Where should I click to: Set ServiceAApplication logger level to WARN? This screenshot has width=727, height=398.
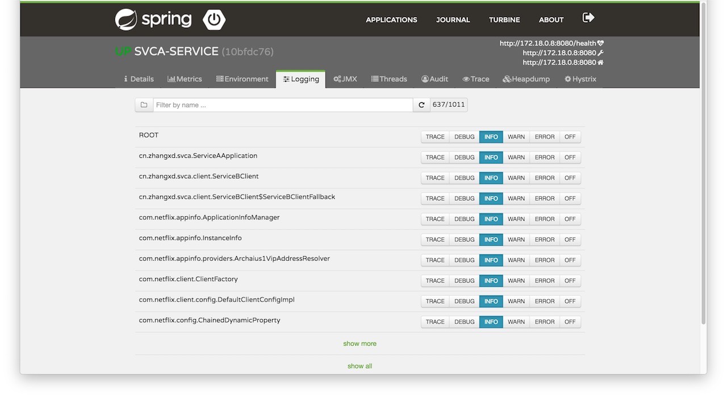click(516, 157)
